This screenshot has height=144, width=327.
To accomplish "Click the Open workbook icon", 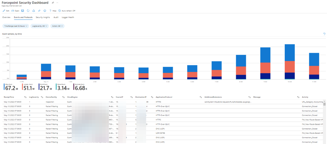I will (x=13, y=10).
